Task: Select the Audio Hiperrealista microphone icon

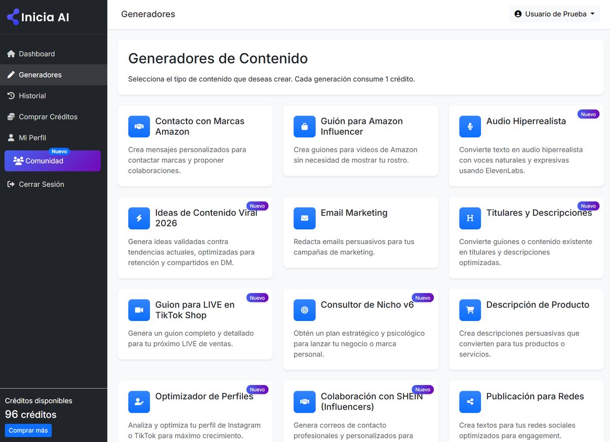Action: click(470, 126)
